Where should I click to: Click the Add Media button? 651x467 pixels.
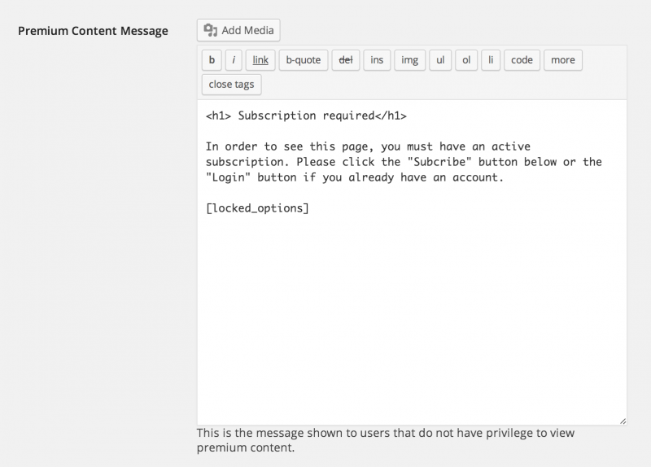[x=238, y=30]
